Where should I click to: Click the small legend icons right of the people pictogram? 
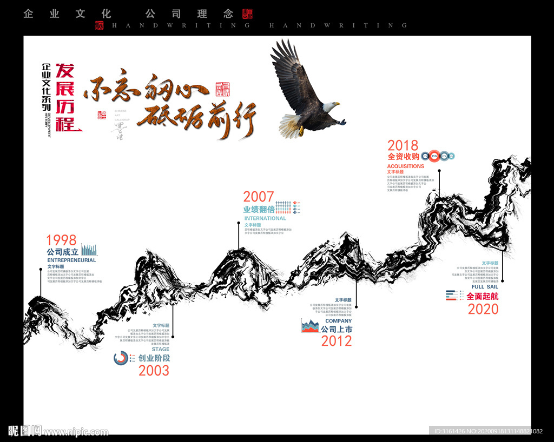click(x=297, y=208)
